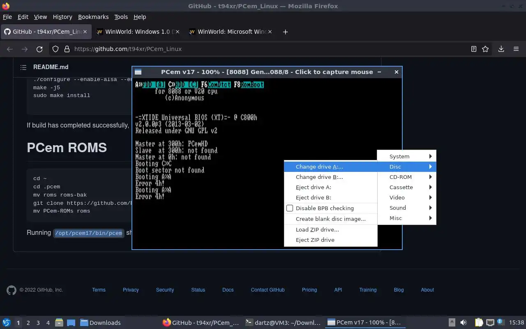526x329 pixels.
Task: Toggle Disable BPB checking checkbox
Action: coord(290,208)
